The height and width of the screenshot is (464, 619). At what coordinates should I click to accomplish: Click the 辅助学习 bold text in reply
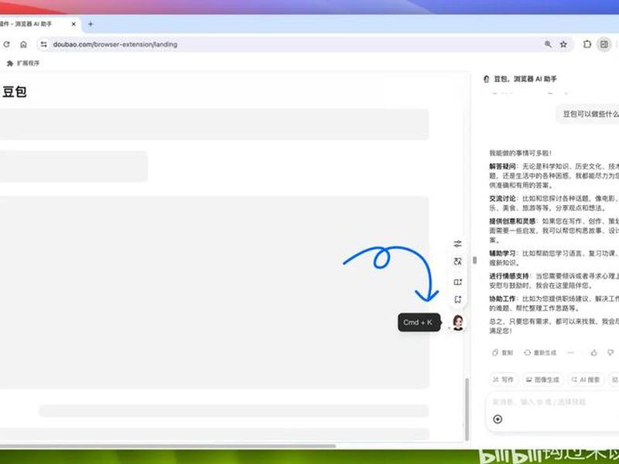pyautogui.click(x=502, y=254)
